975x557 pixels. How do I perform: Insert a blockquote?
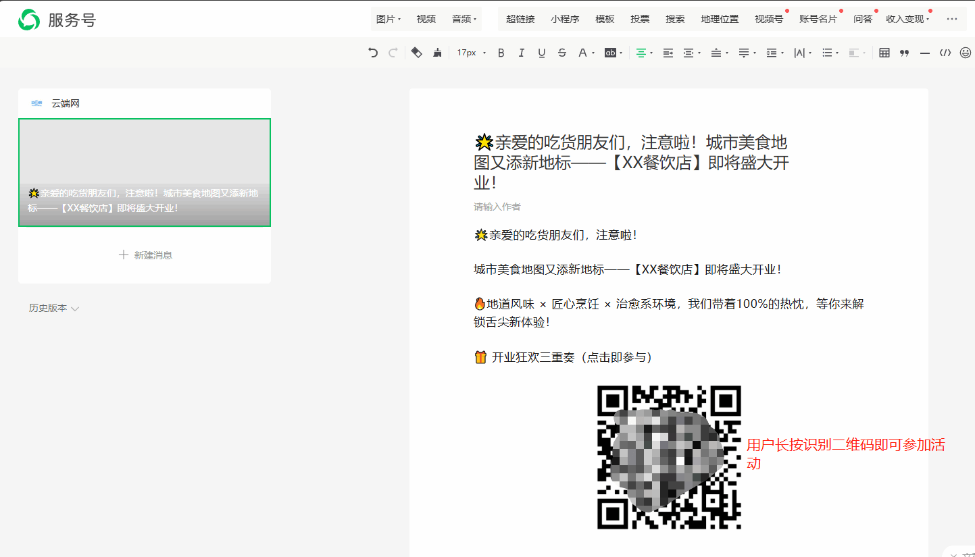pyautogui.click(x=905, y=53)
